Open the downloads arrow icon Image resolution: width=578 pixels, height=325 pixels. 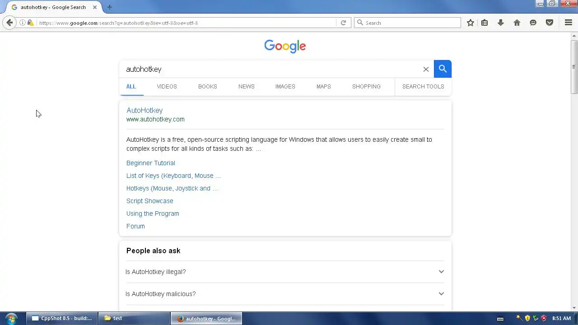501,23
